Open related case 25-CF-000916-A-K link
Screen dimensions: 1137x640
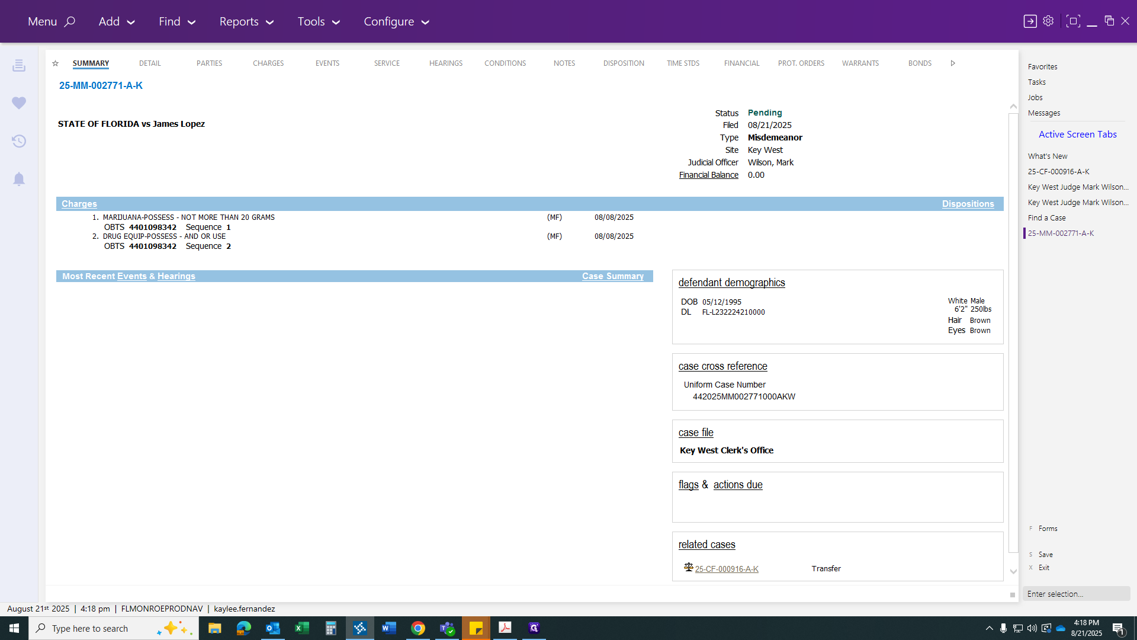pyautogui.click(x=727, y=569)
